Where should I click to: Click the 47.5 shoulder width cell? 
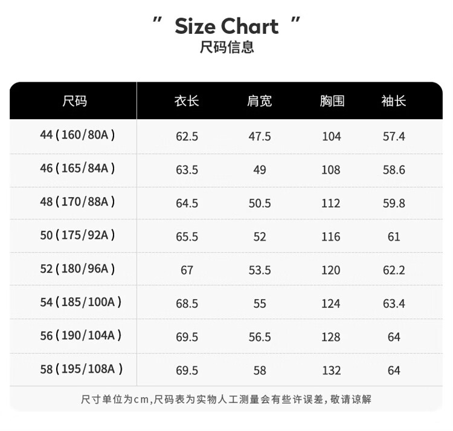[x=260, y=137]
